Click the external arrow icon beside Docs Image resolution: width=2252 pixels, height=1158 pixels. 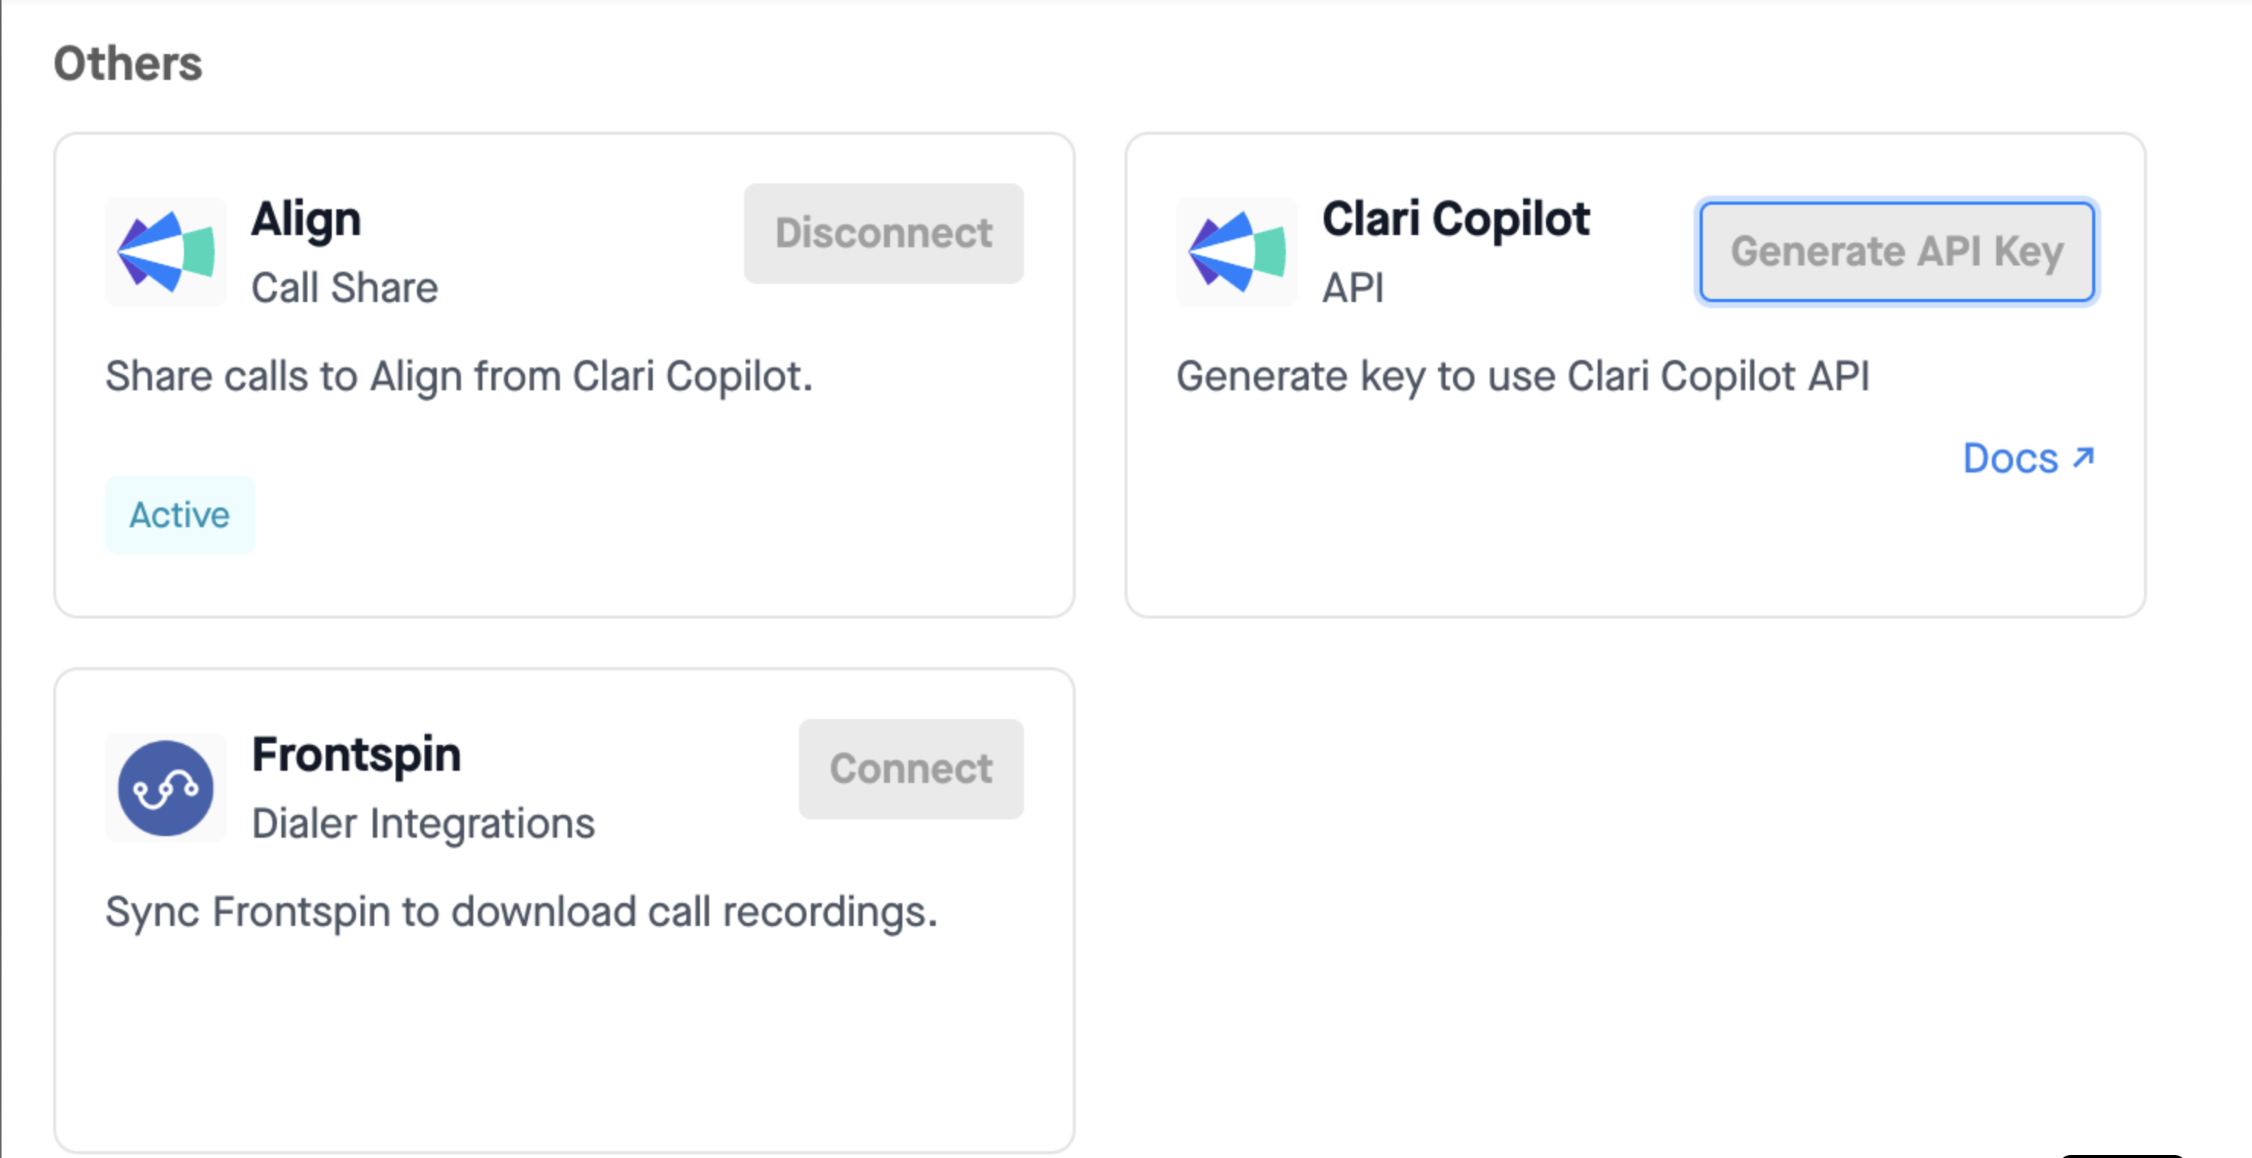click(2084, 457)
